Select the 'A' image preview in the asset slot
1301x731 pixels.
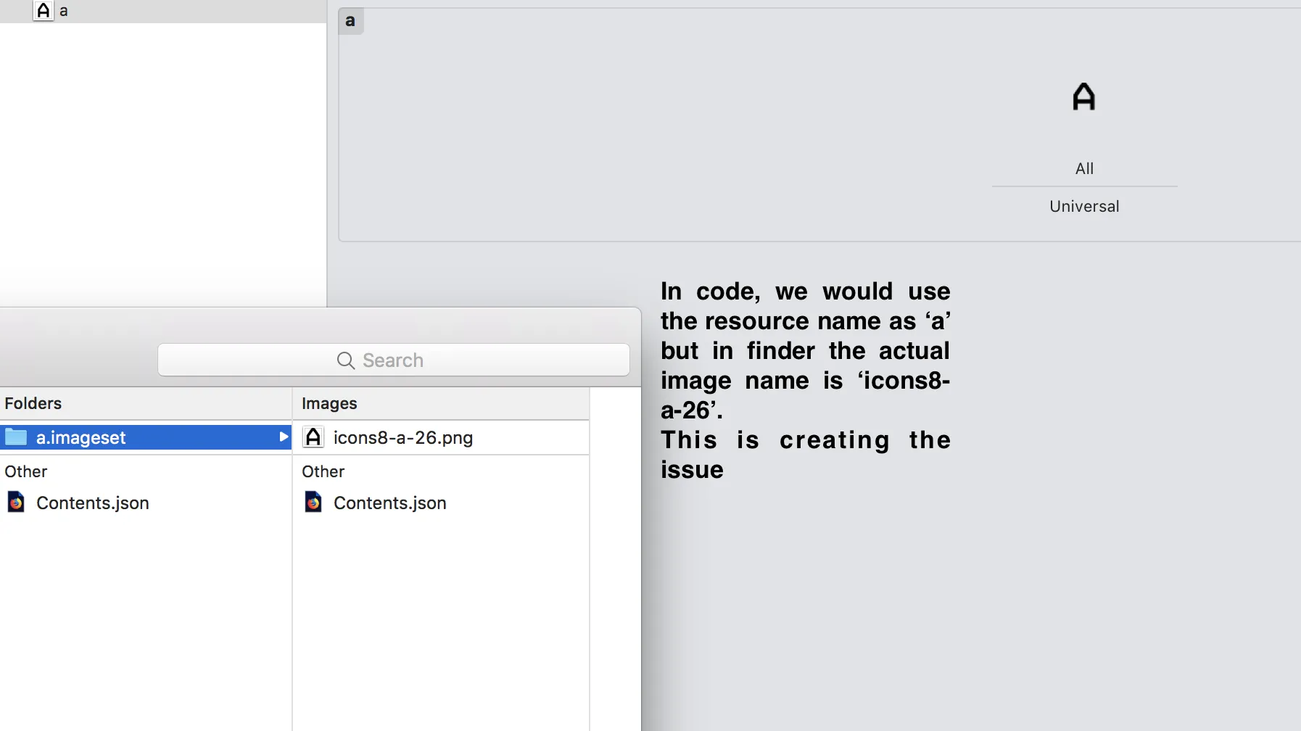1084,96
